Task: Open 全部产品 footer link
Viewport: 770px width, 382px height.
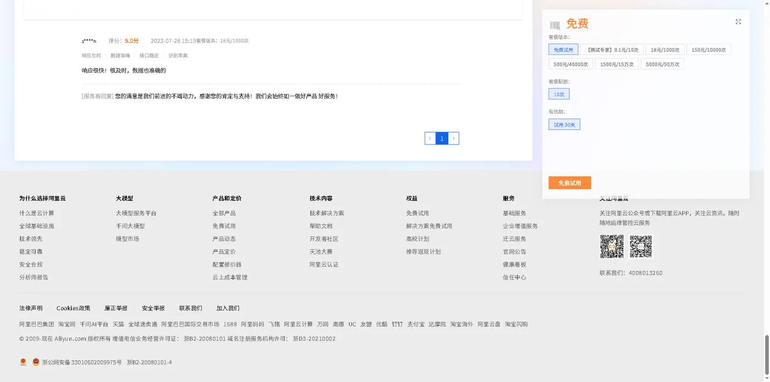Action: pos(224,213)
